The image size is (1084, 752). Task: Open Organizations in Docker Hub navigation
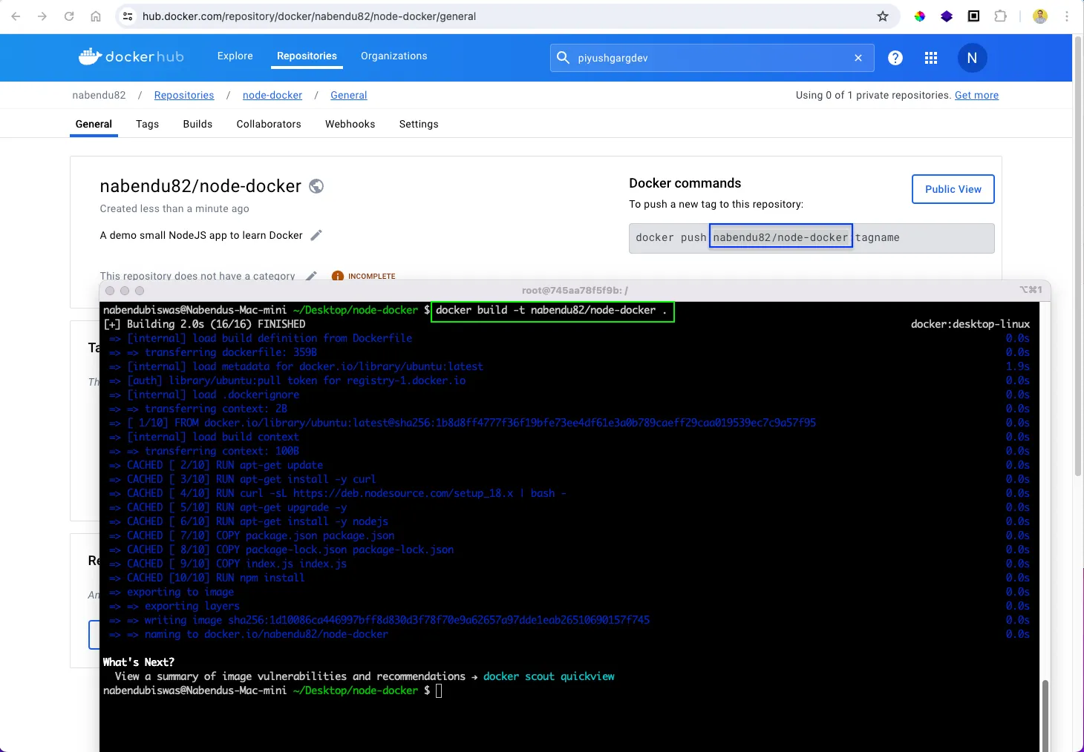pyautogui.click(x=394, y=56)
